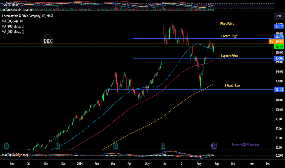Click the 187.77 price label on the axis

279,26
